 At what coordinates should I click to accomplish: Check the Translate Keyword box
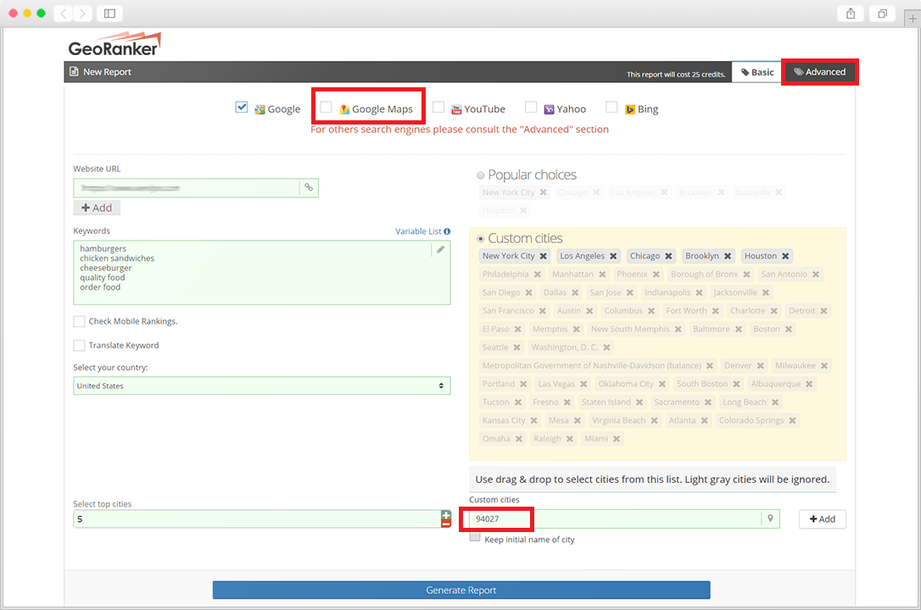79,346
